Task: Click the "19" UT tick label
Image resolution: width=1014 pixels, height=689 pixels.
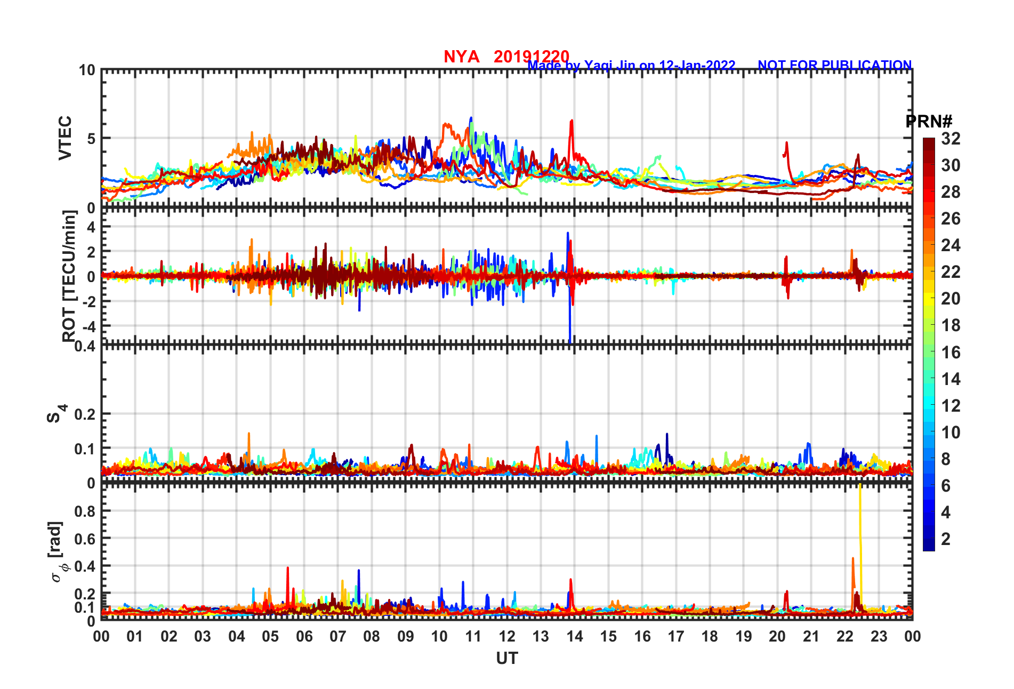Action: [744, 636]
